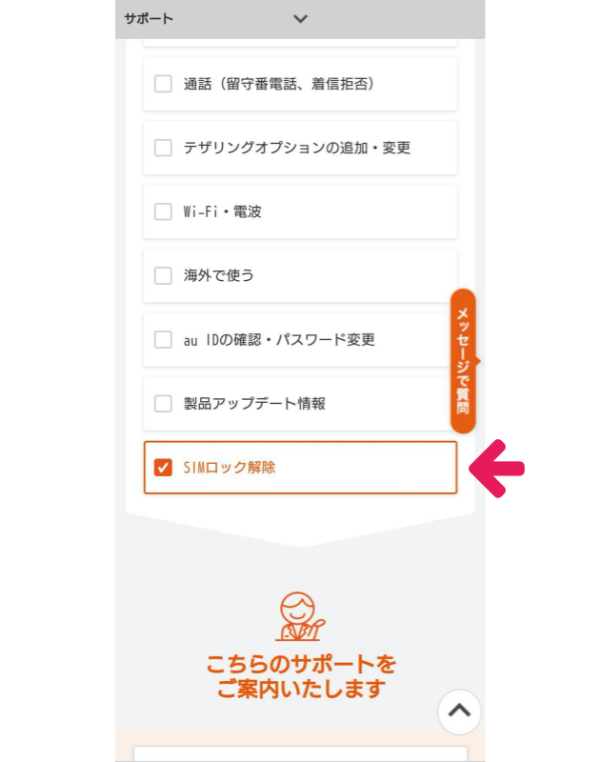
Task: Click the chevron icon in the サポート header
Action: pyautogui.click(x=300, y=19)
